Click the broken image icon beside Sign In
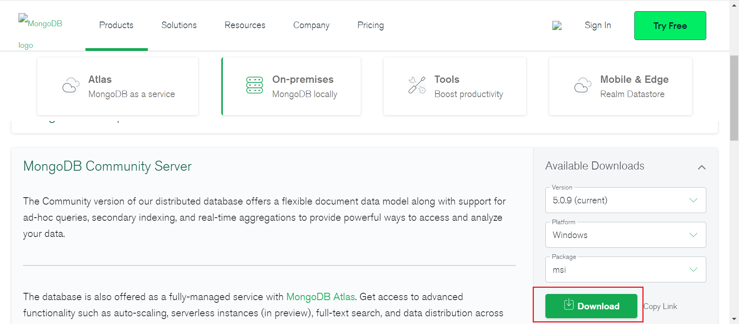 [x=557, y=26]
